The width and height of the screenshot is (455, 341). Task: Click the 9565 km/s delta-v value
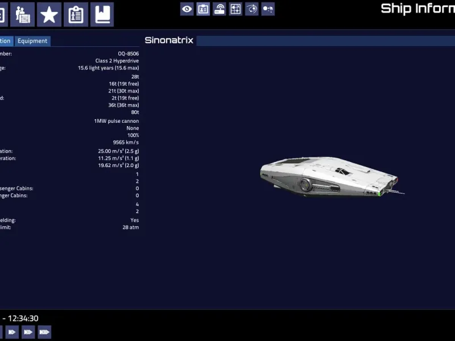pos(126,143)
